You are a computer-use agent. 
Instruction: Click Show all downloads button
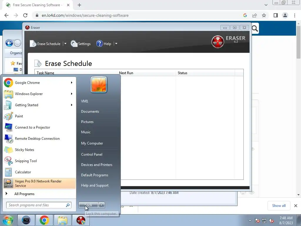click(279, 206)
